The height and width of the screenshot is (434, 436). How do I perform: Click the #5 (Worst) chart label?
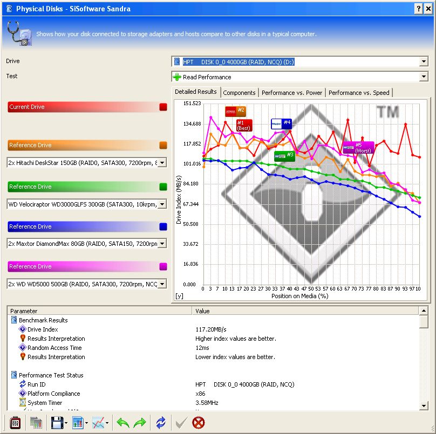coord(358,147)
